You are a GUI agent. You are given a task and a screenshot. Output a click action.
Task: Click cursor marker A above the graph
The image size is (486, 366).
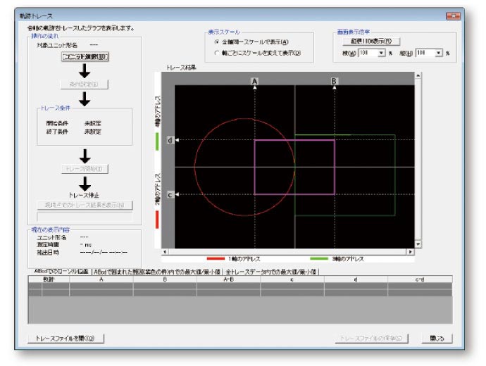pos(254,82)
